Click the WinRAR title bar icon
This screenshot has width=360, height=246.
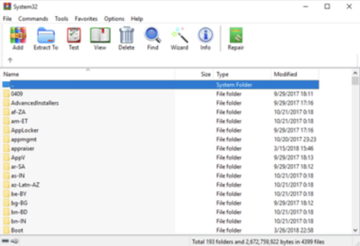pyautogui.click(x=7, y=6)
